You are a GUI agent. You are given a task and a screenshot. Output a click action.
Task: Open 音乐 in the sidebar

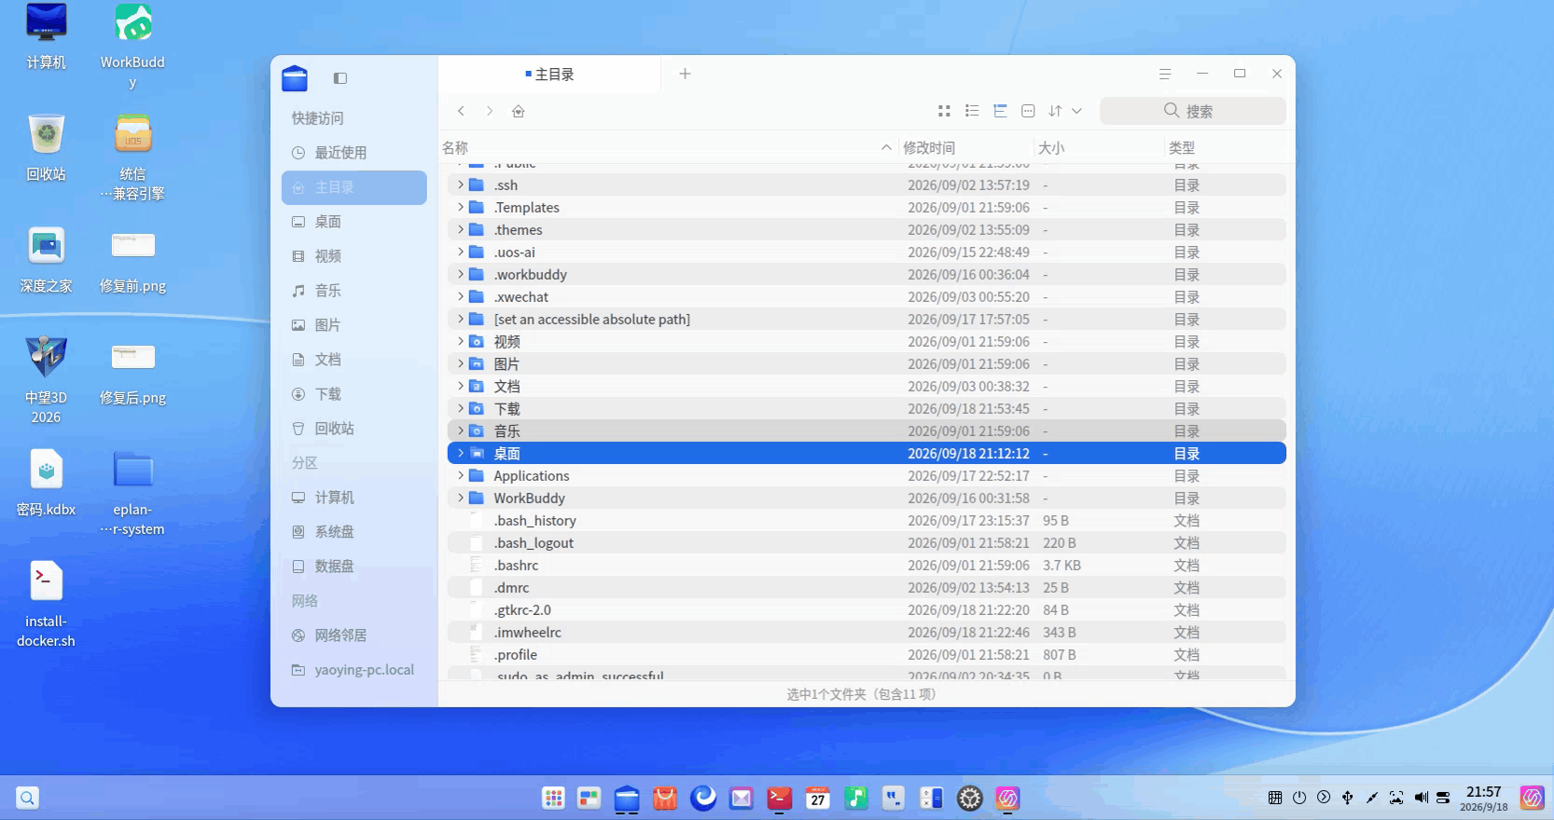point(354,291)
